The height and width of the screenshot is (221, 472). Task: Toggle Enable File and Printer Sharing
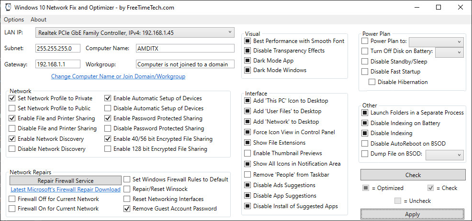(x=12, y=118)
